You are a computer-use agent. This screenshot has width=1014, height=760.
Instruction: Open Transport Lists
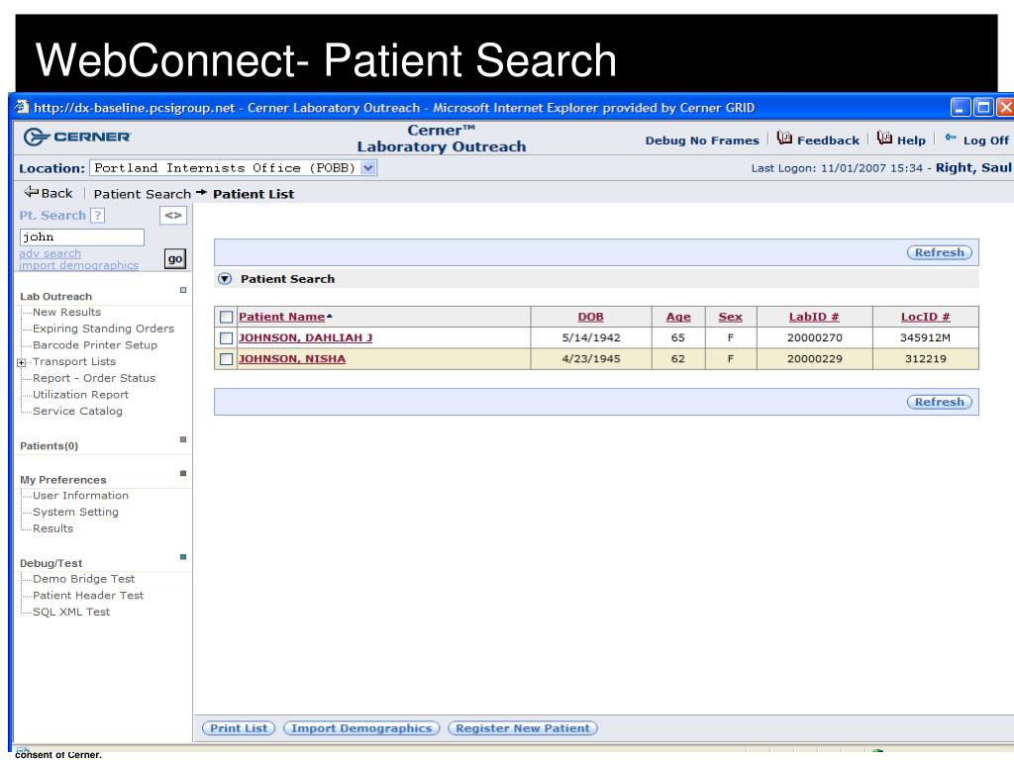pyautogui.click(x=74, y=361)
